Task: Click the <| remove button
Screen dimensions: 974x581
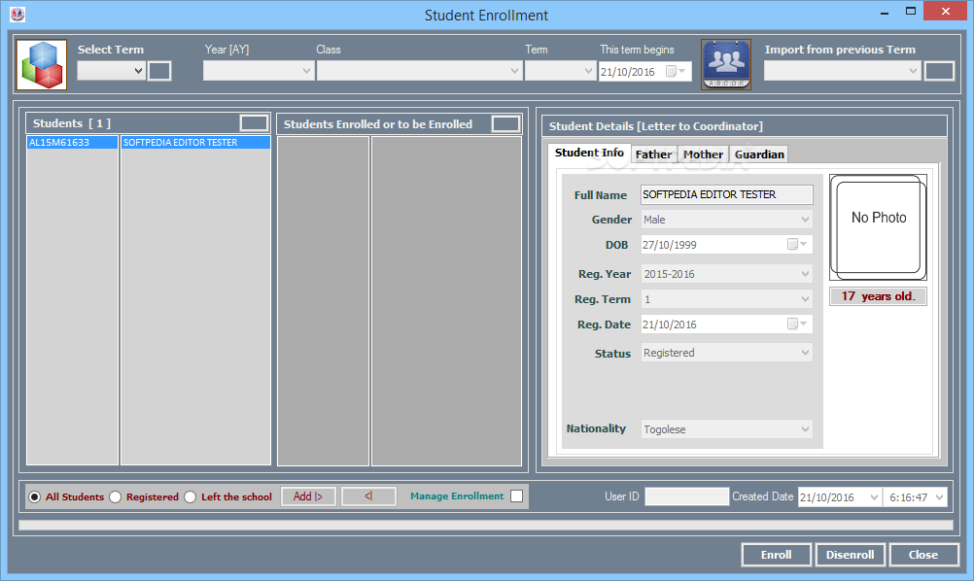Action: (x=369, y=496)
